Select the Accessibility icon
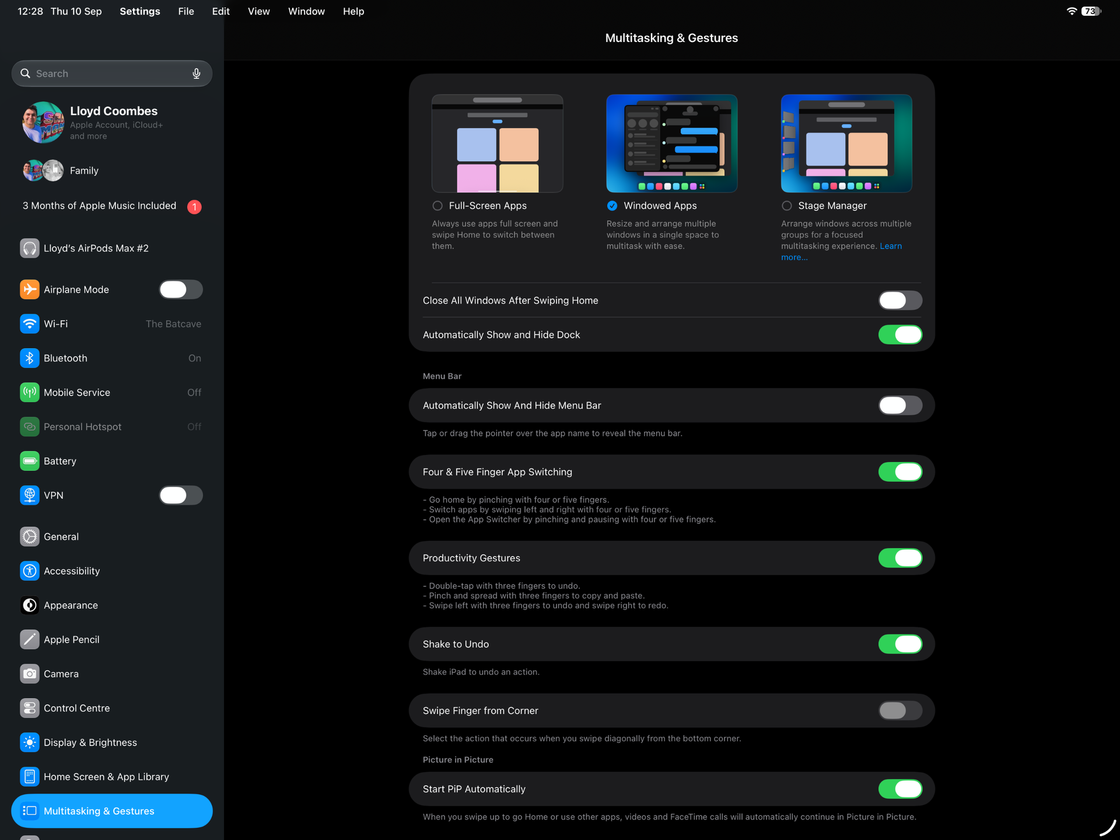This screenshot has width=1120, height=840. [x=30, y=571]
